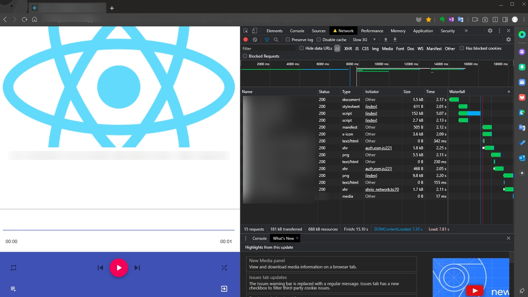
Task: Import HAR file upload icon
Action: [386, 39]
